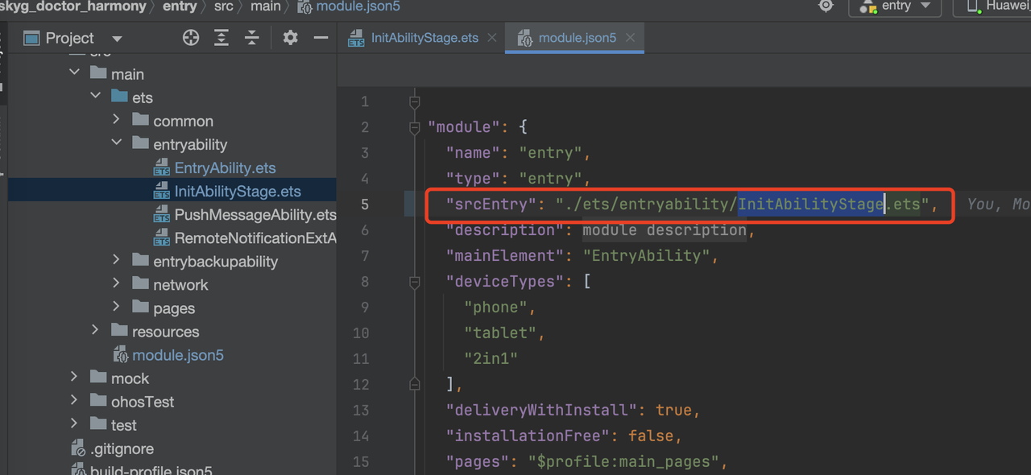The height and width of the screenshot is (475, 1031).
Task: Collapse the entryability folder
Action: point(117,142)
